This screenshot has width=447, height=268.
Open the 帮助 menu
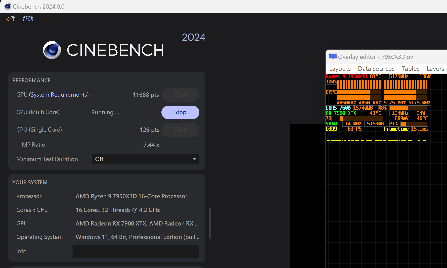(x=28, y=19)
